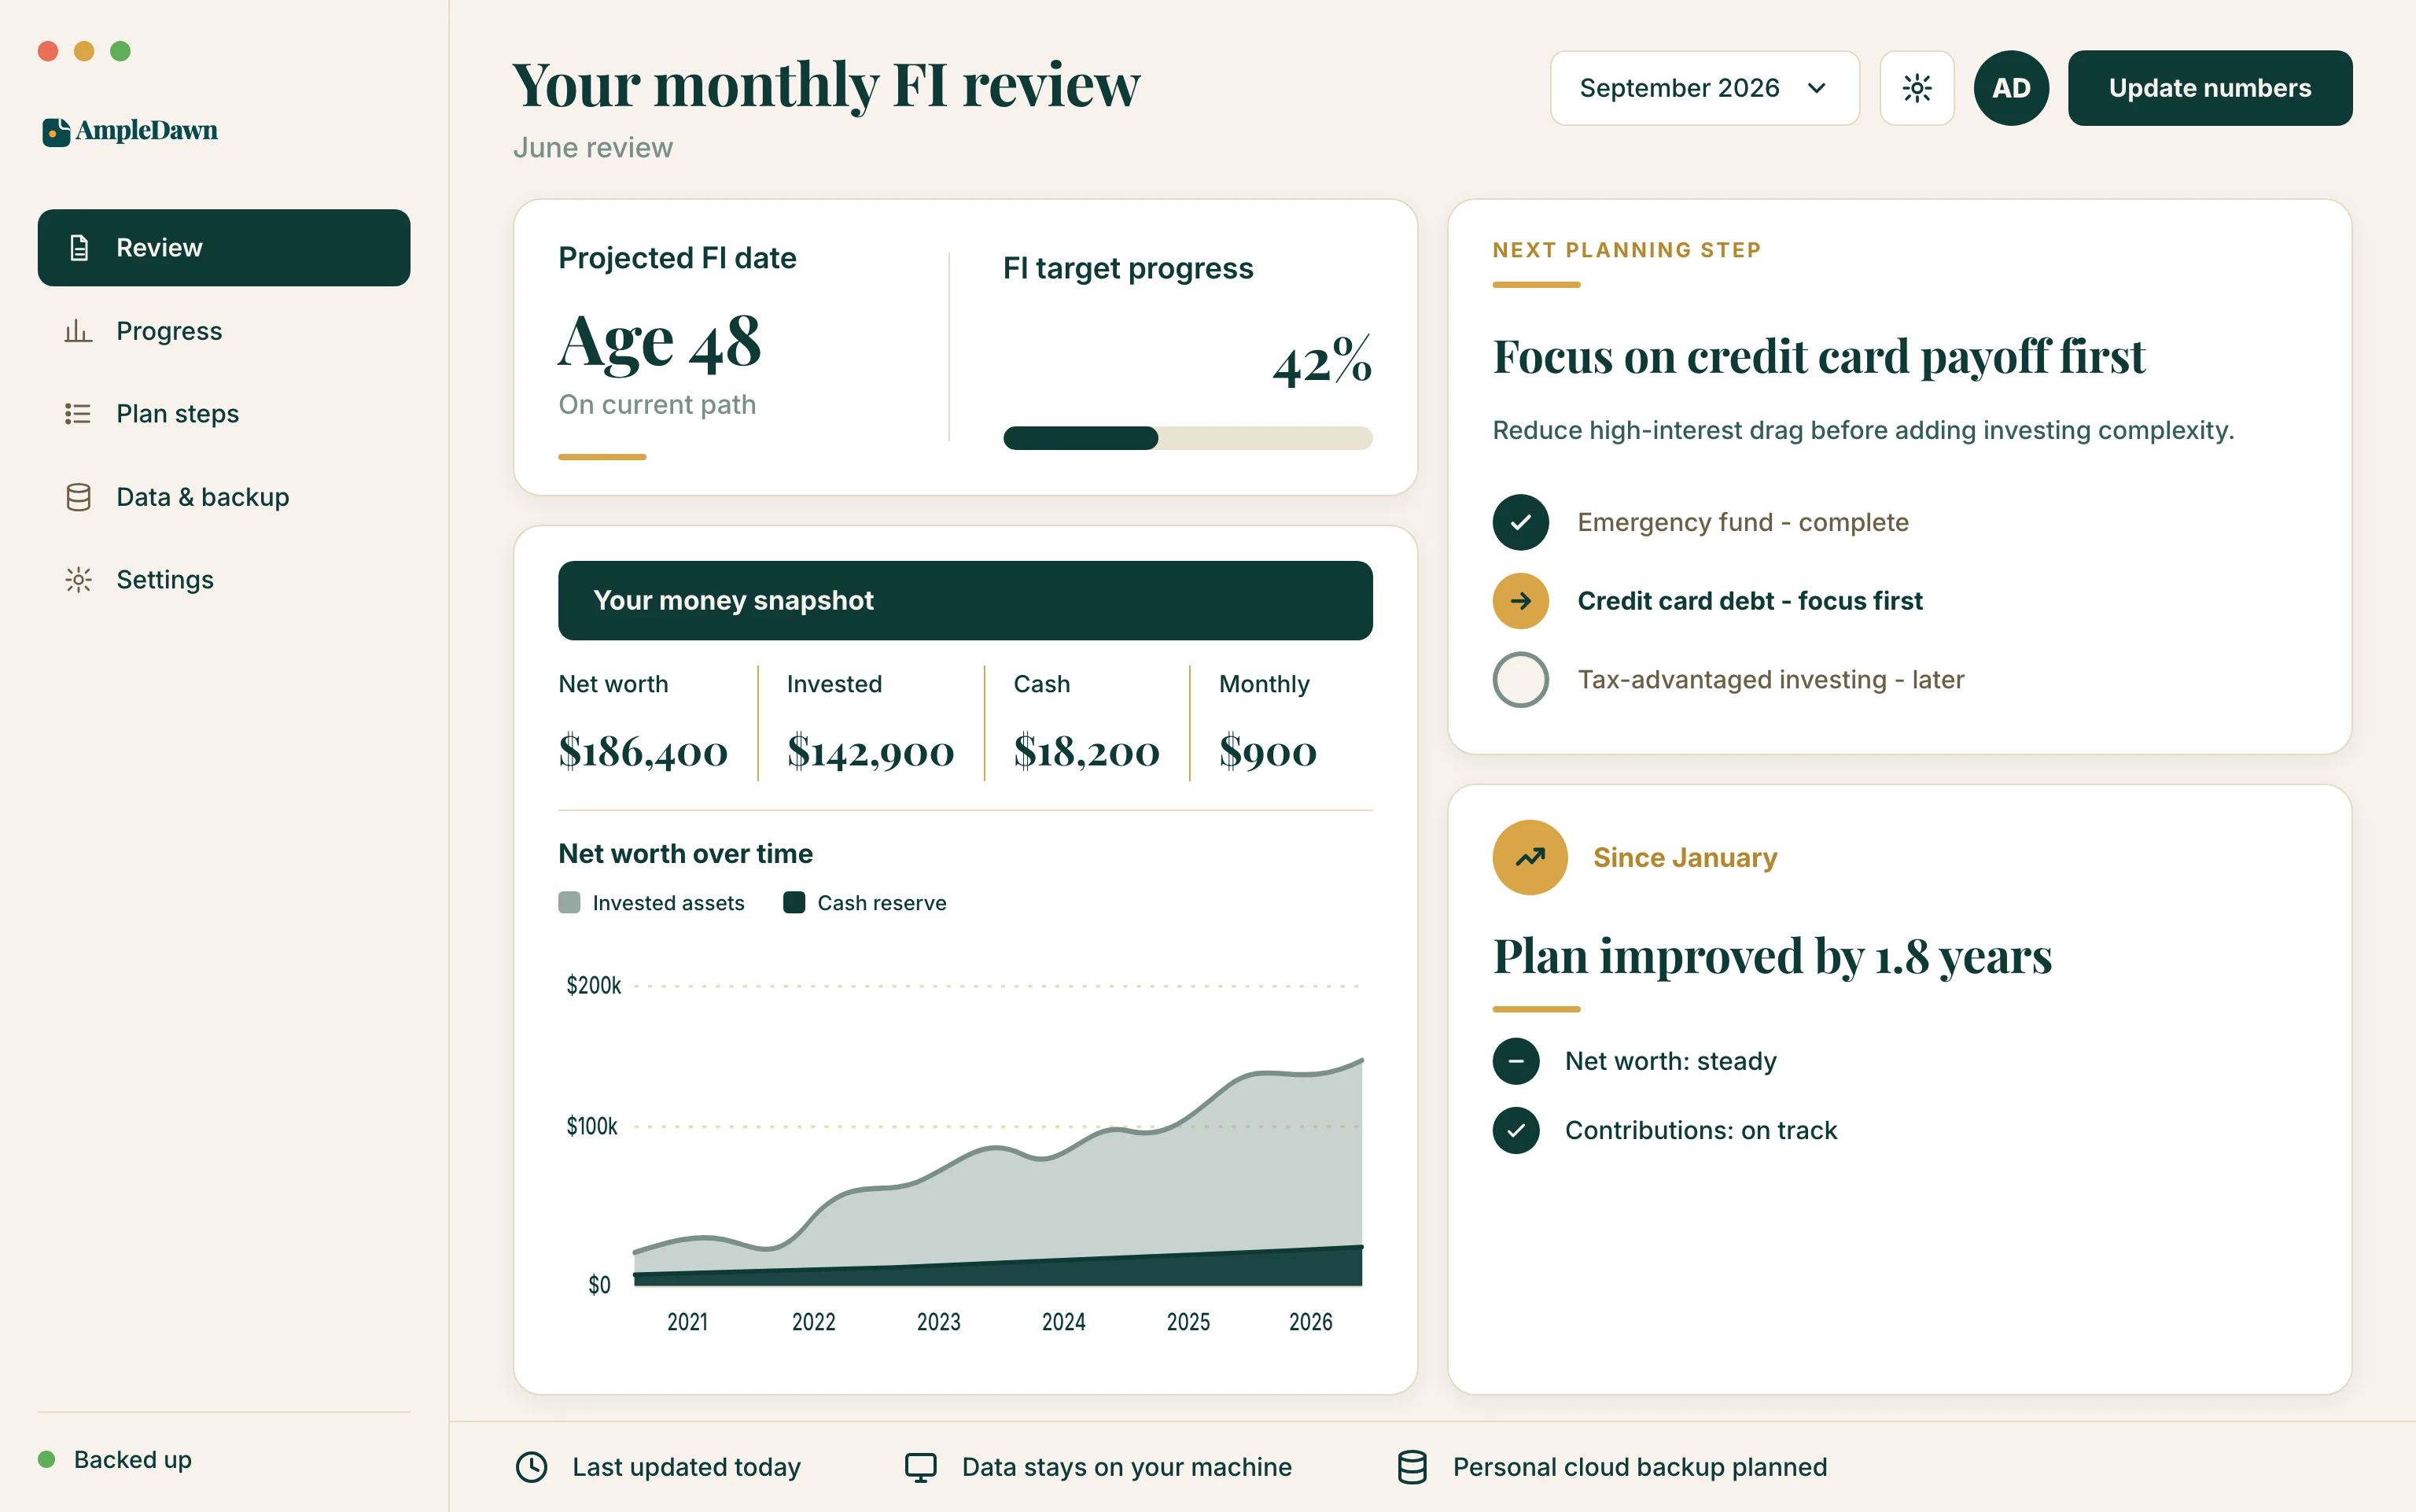The height and width of the screenshot is (1512, 2416).
Task: Expand month picker chevron arrow
Action: pyautogui.click(x=1816, y=88)
